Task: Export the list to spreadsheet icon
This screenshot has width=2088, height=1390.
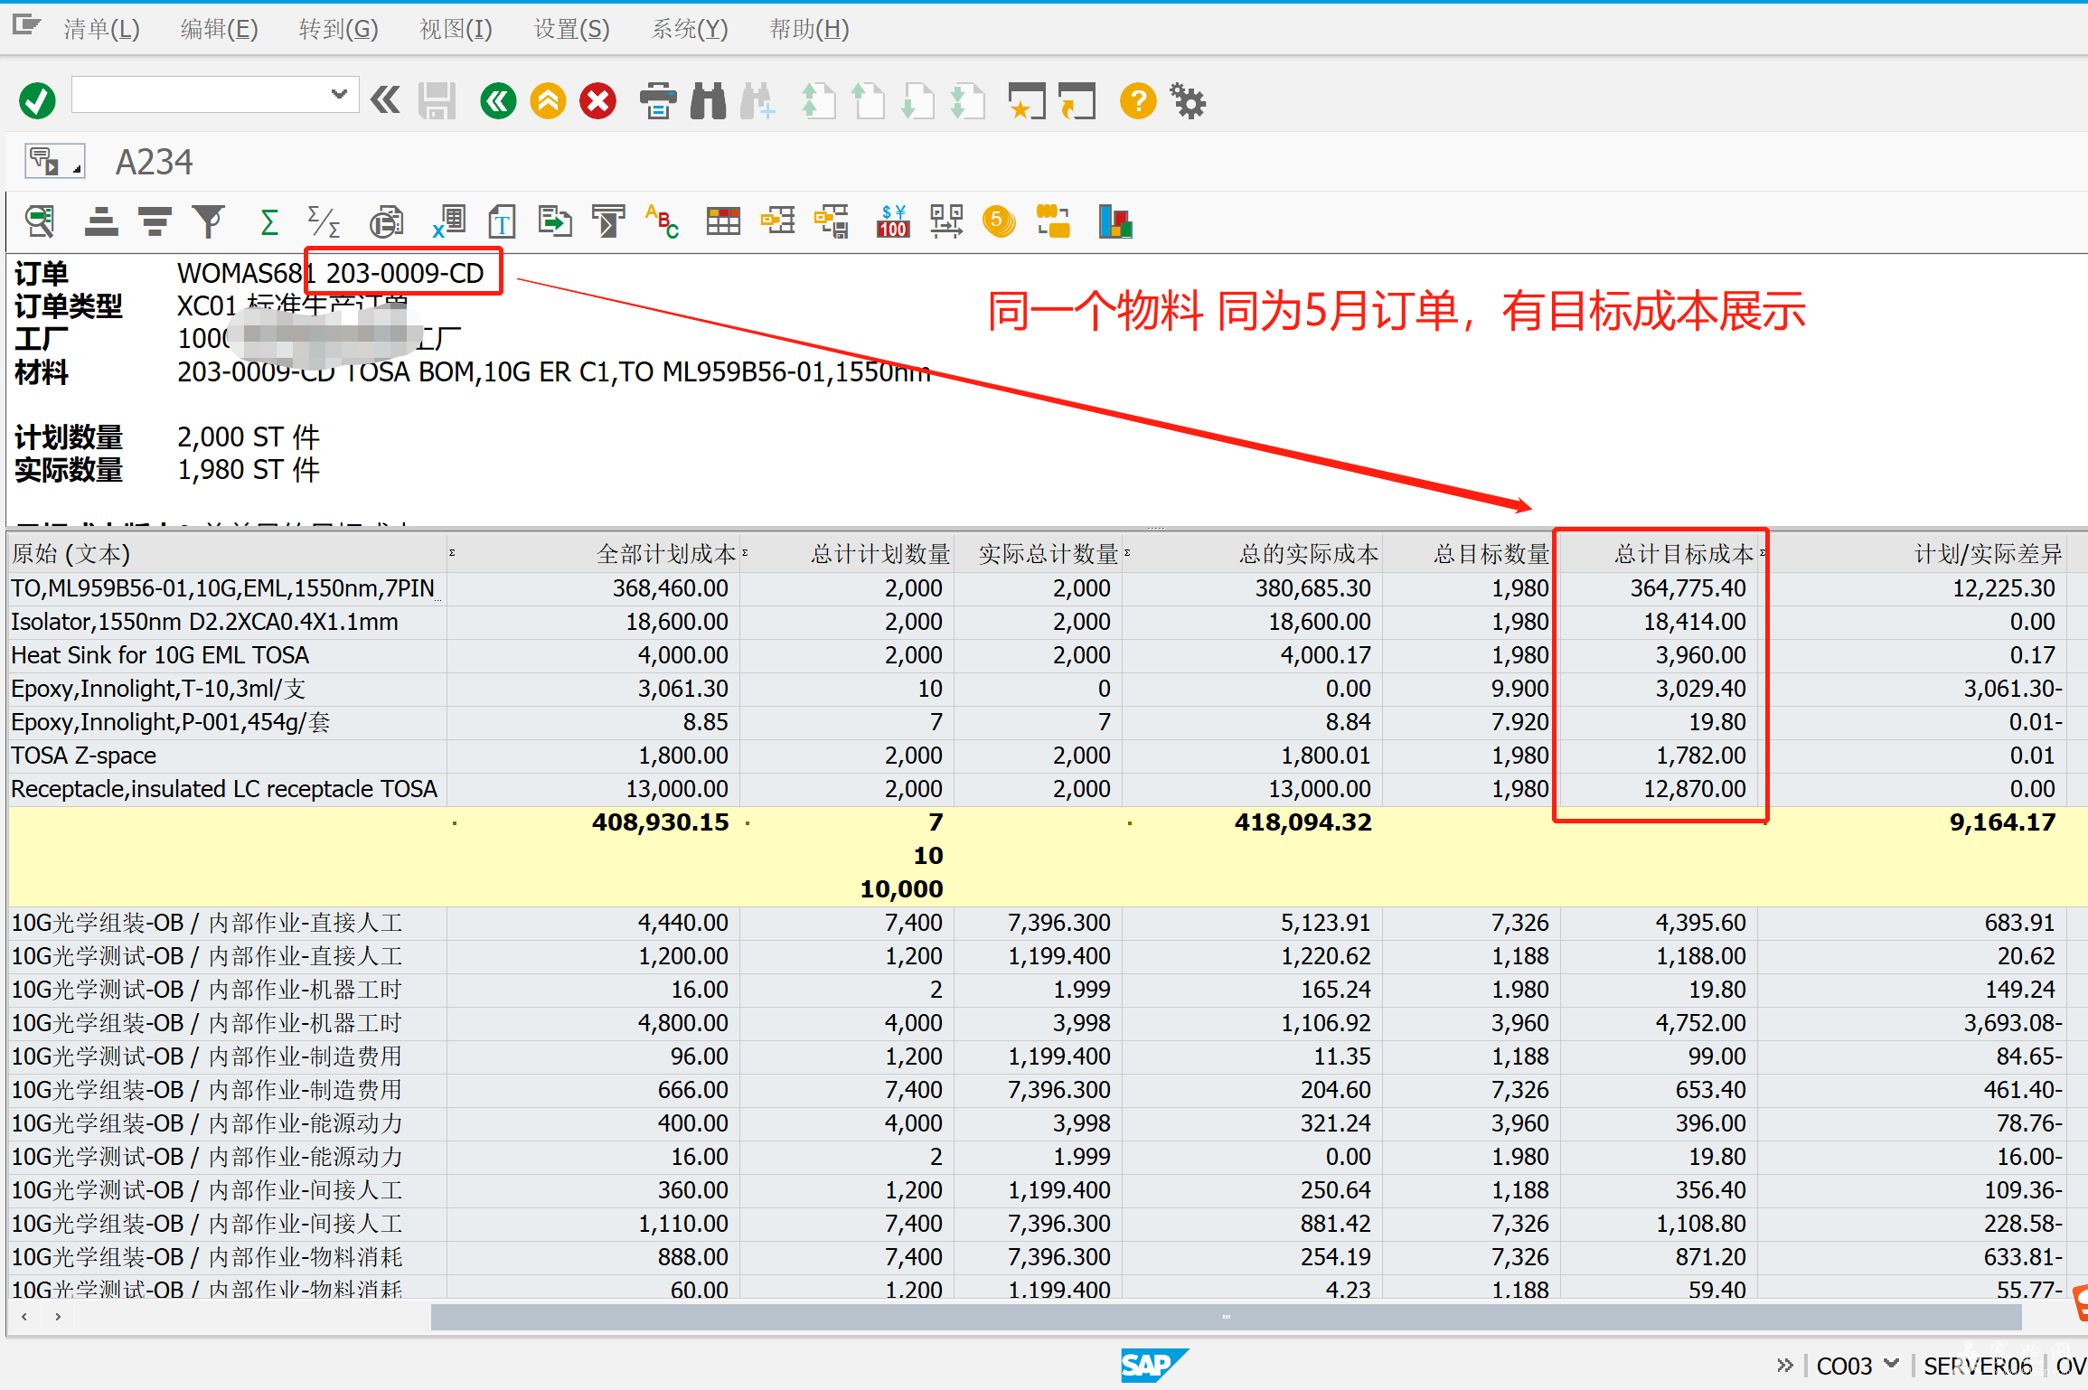Action: [448, 221]
